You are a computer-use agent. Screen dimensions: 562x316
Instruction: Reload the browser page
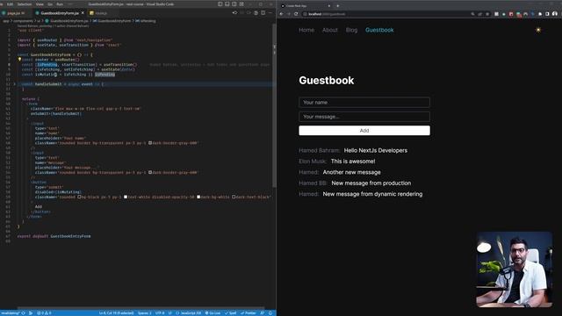(x=296, y=14)
